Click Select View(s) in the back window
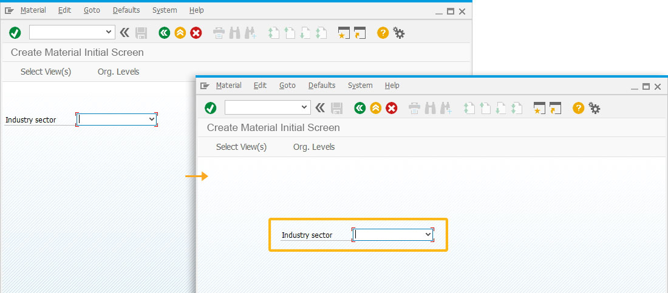Image resolution: width=668 pixels, height=293 pixels. tap(46, 72)
